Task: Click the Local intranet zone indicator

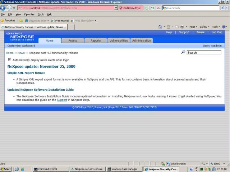Action: 176,164
